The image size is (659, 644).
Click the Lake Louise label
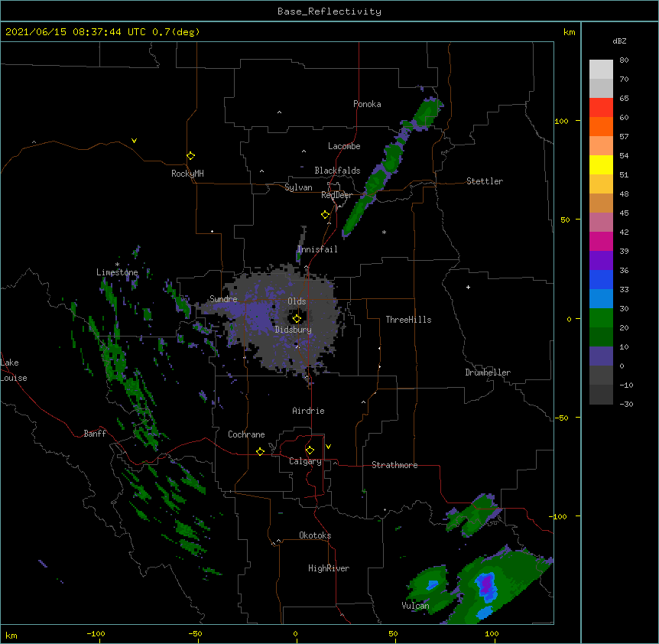pos(14,370)
